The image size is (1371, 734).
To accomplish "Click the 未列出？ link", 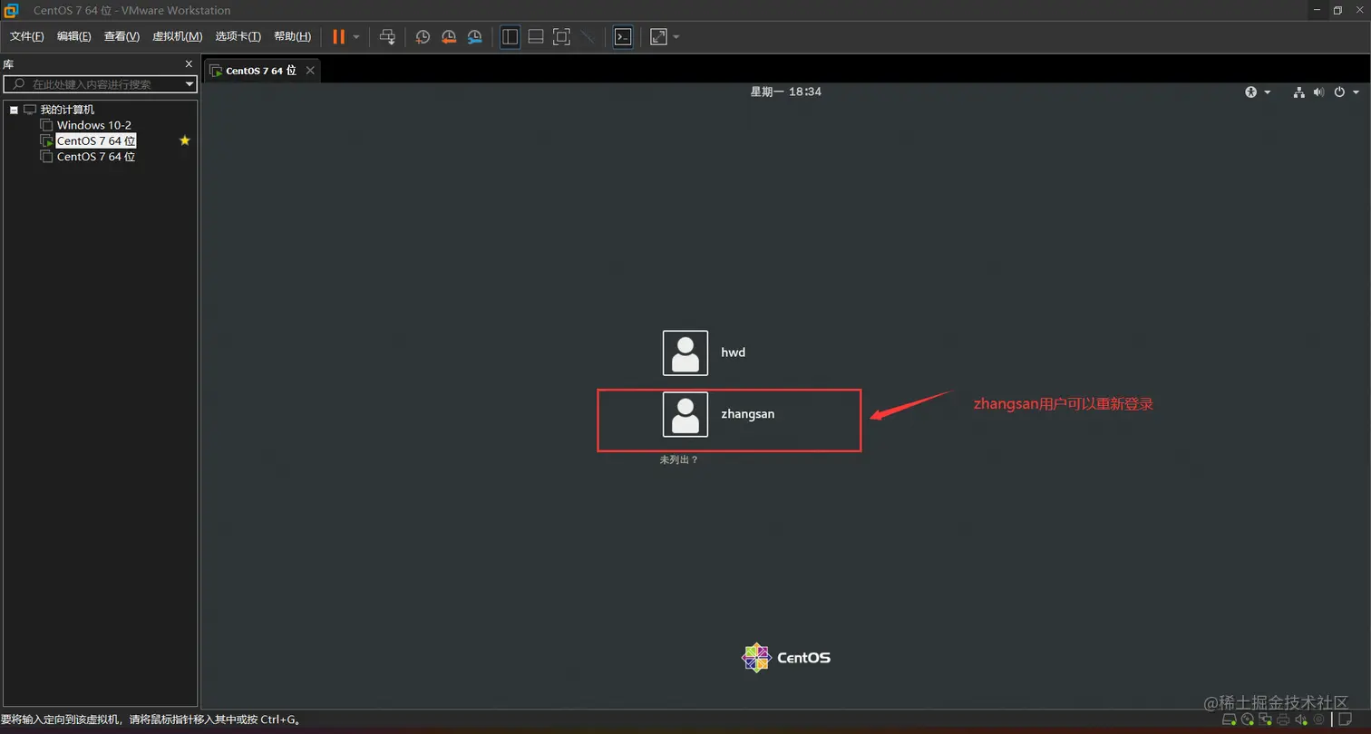I will click(679, 459).
